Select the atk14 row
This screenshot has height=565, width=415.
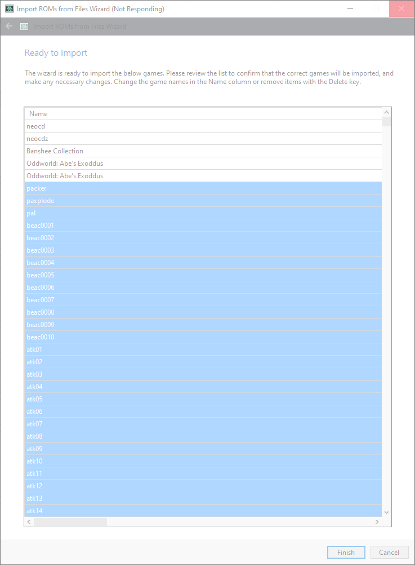[x=203, y=511]
